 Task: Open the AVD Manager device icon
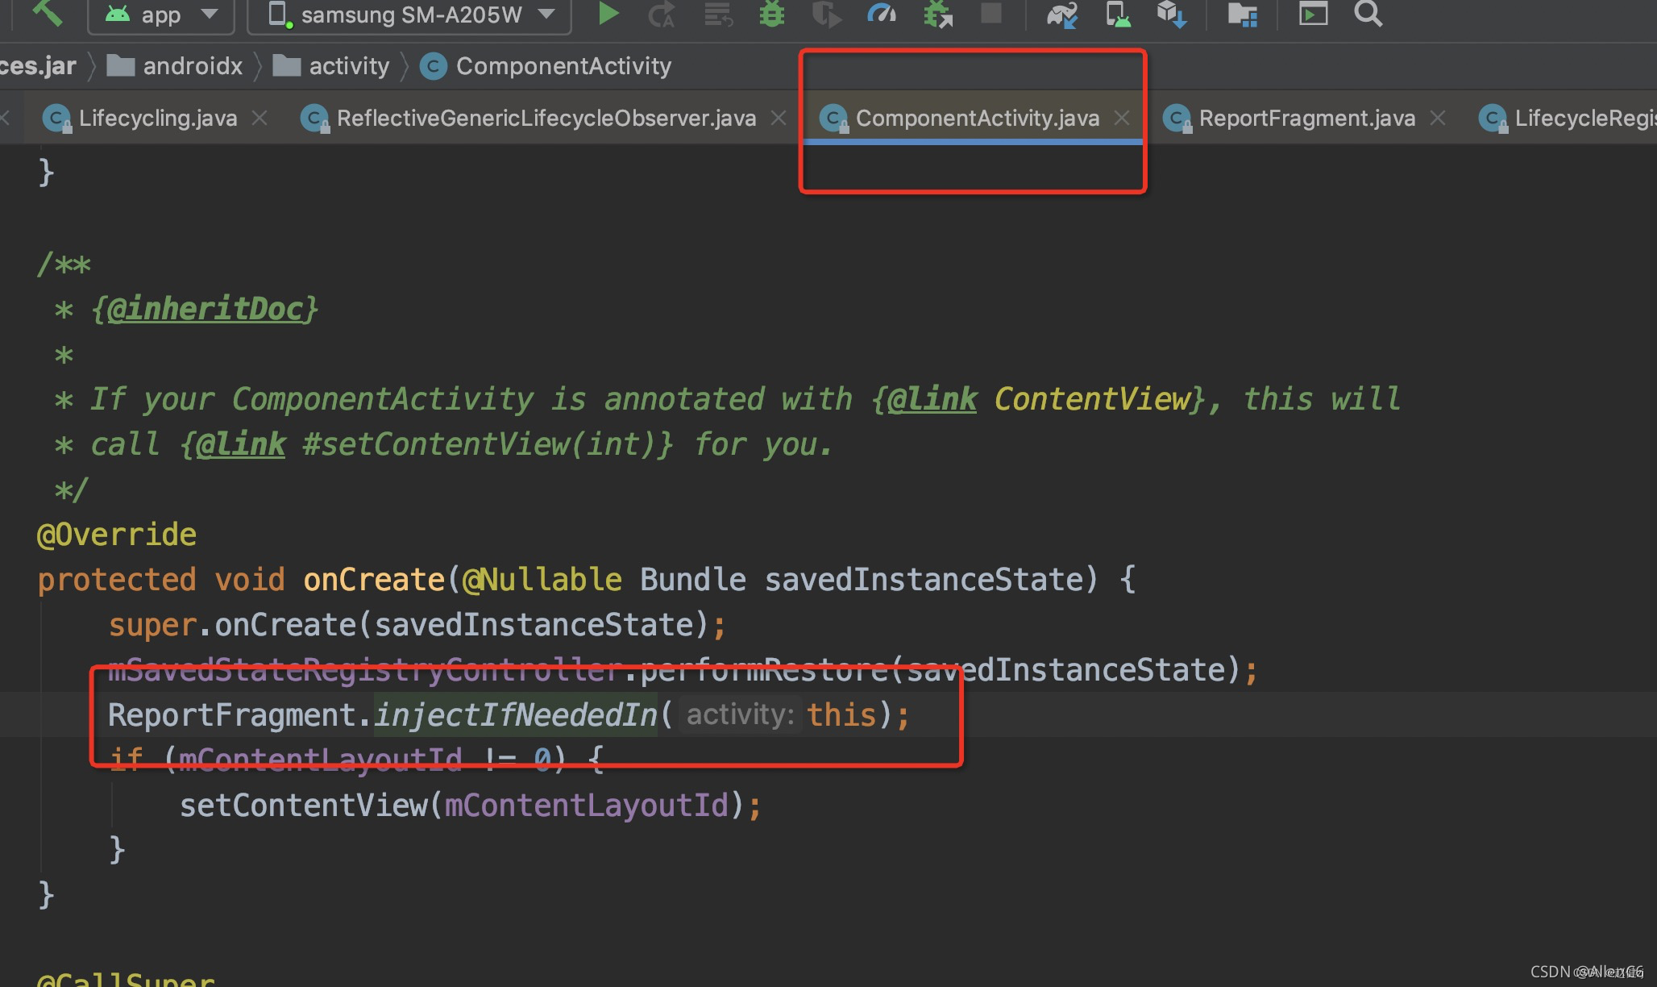[1118, 14]
